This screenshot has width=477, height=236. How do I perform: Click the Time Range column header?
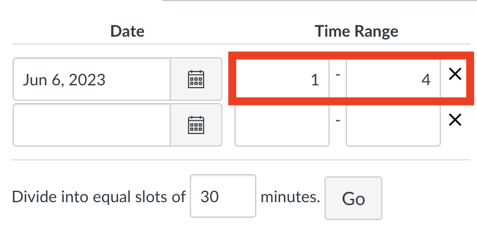pos(356,31)
